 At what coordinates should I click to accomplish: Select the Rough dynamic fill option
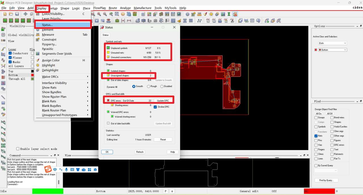148,86
